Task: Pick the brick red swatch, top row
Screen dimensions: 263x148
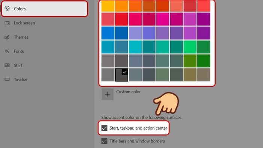Action: pyautogui.click(x=190, y=6)
